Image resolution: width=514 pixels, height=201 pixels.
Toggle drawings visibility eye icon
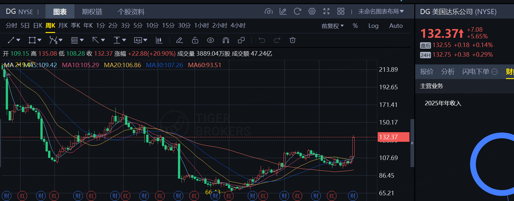(x=210, y=40)
